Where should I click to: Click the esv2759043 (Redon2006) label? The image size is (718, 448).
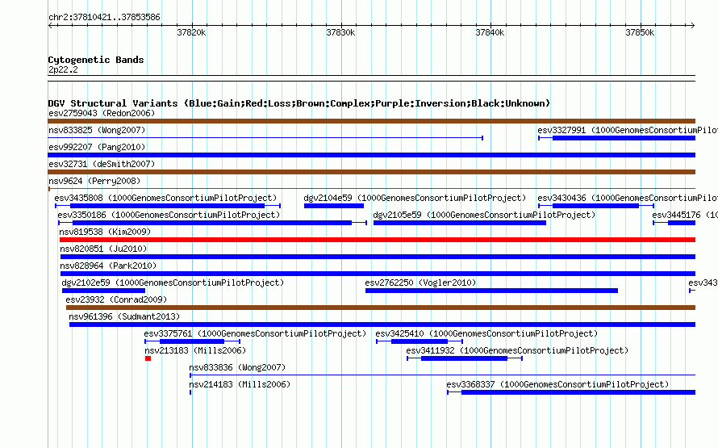(x=102, y=113)
